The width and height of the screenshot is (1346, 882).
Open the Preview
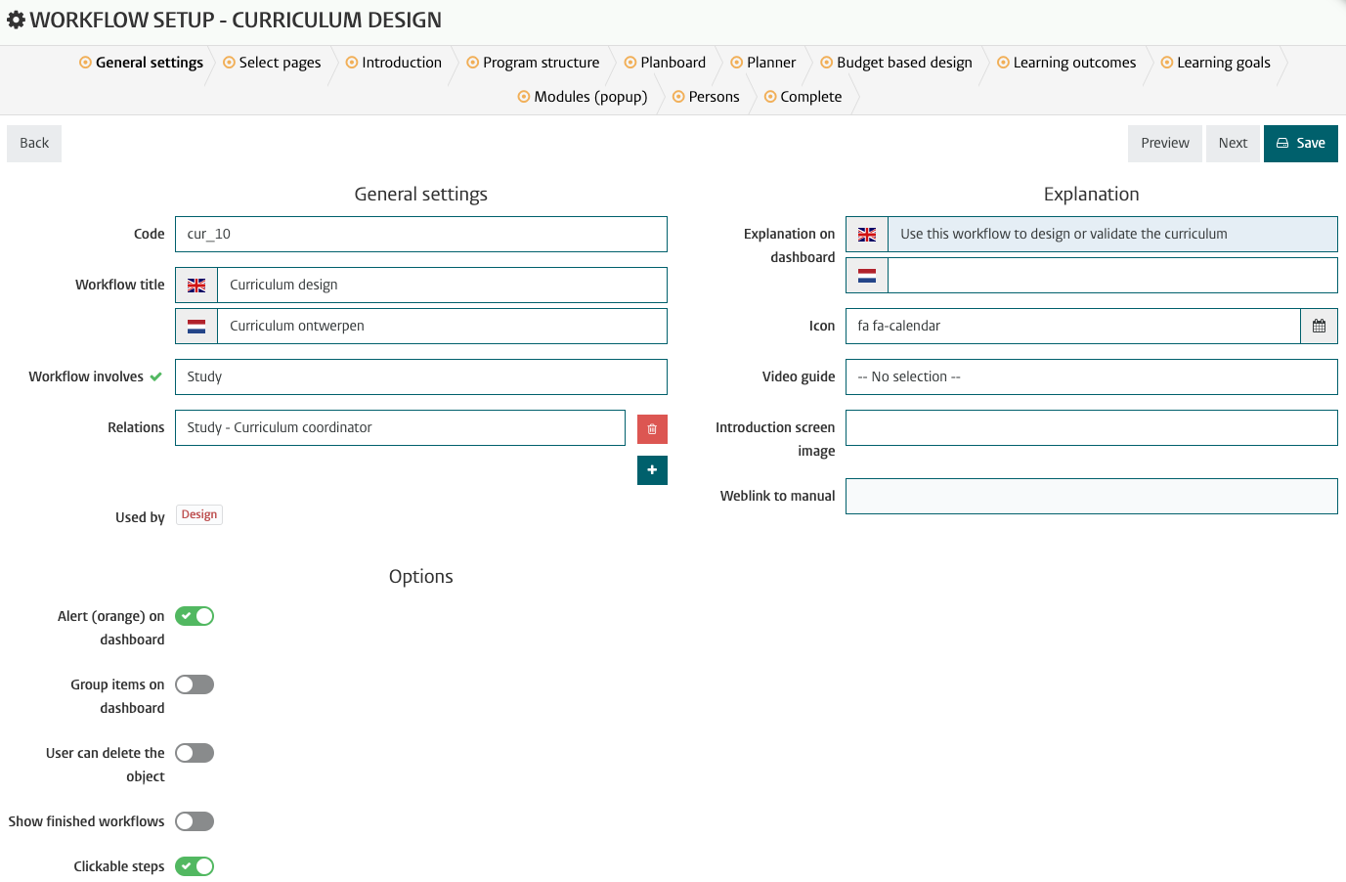pyautogui.click(x=1164, y=143)
